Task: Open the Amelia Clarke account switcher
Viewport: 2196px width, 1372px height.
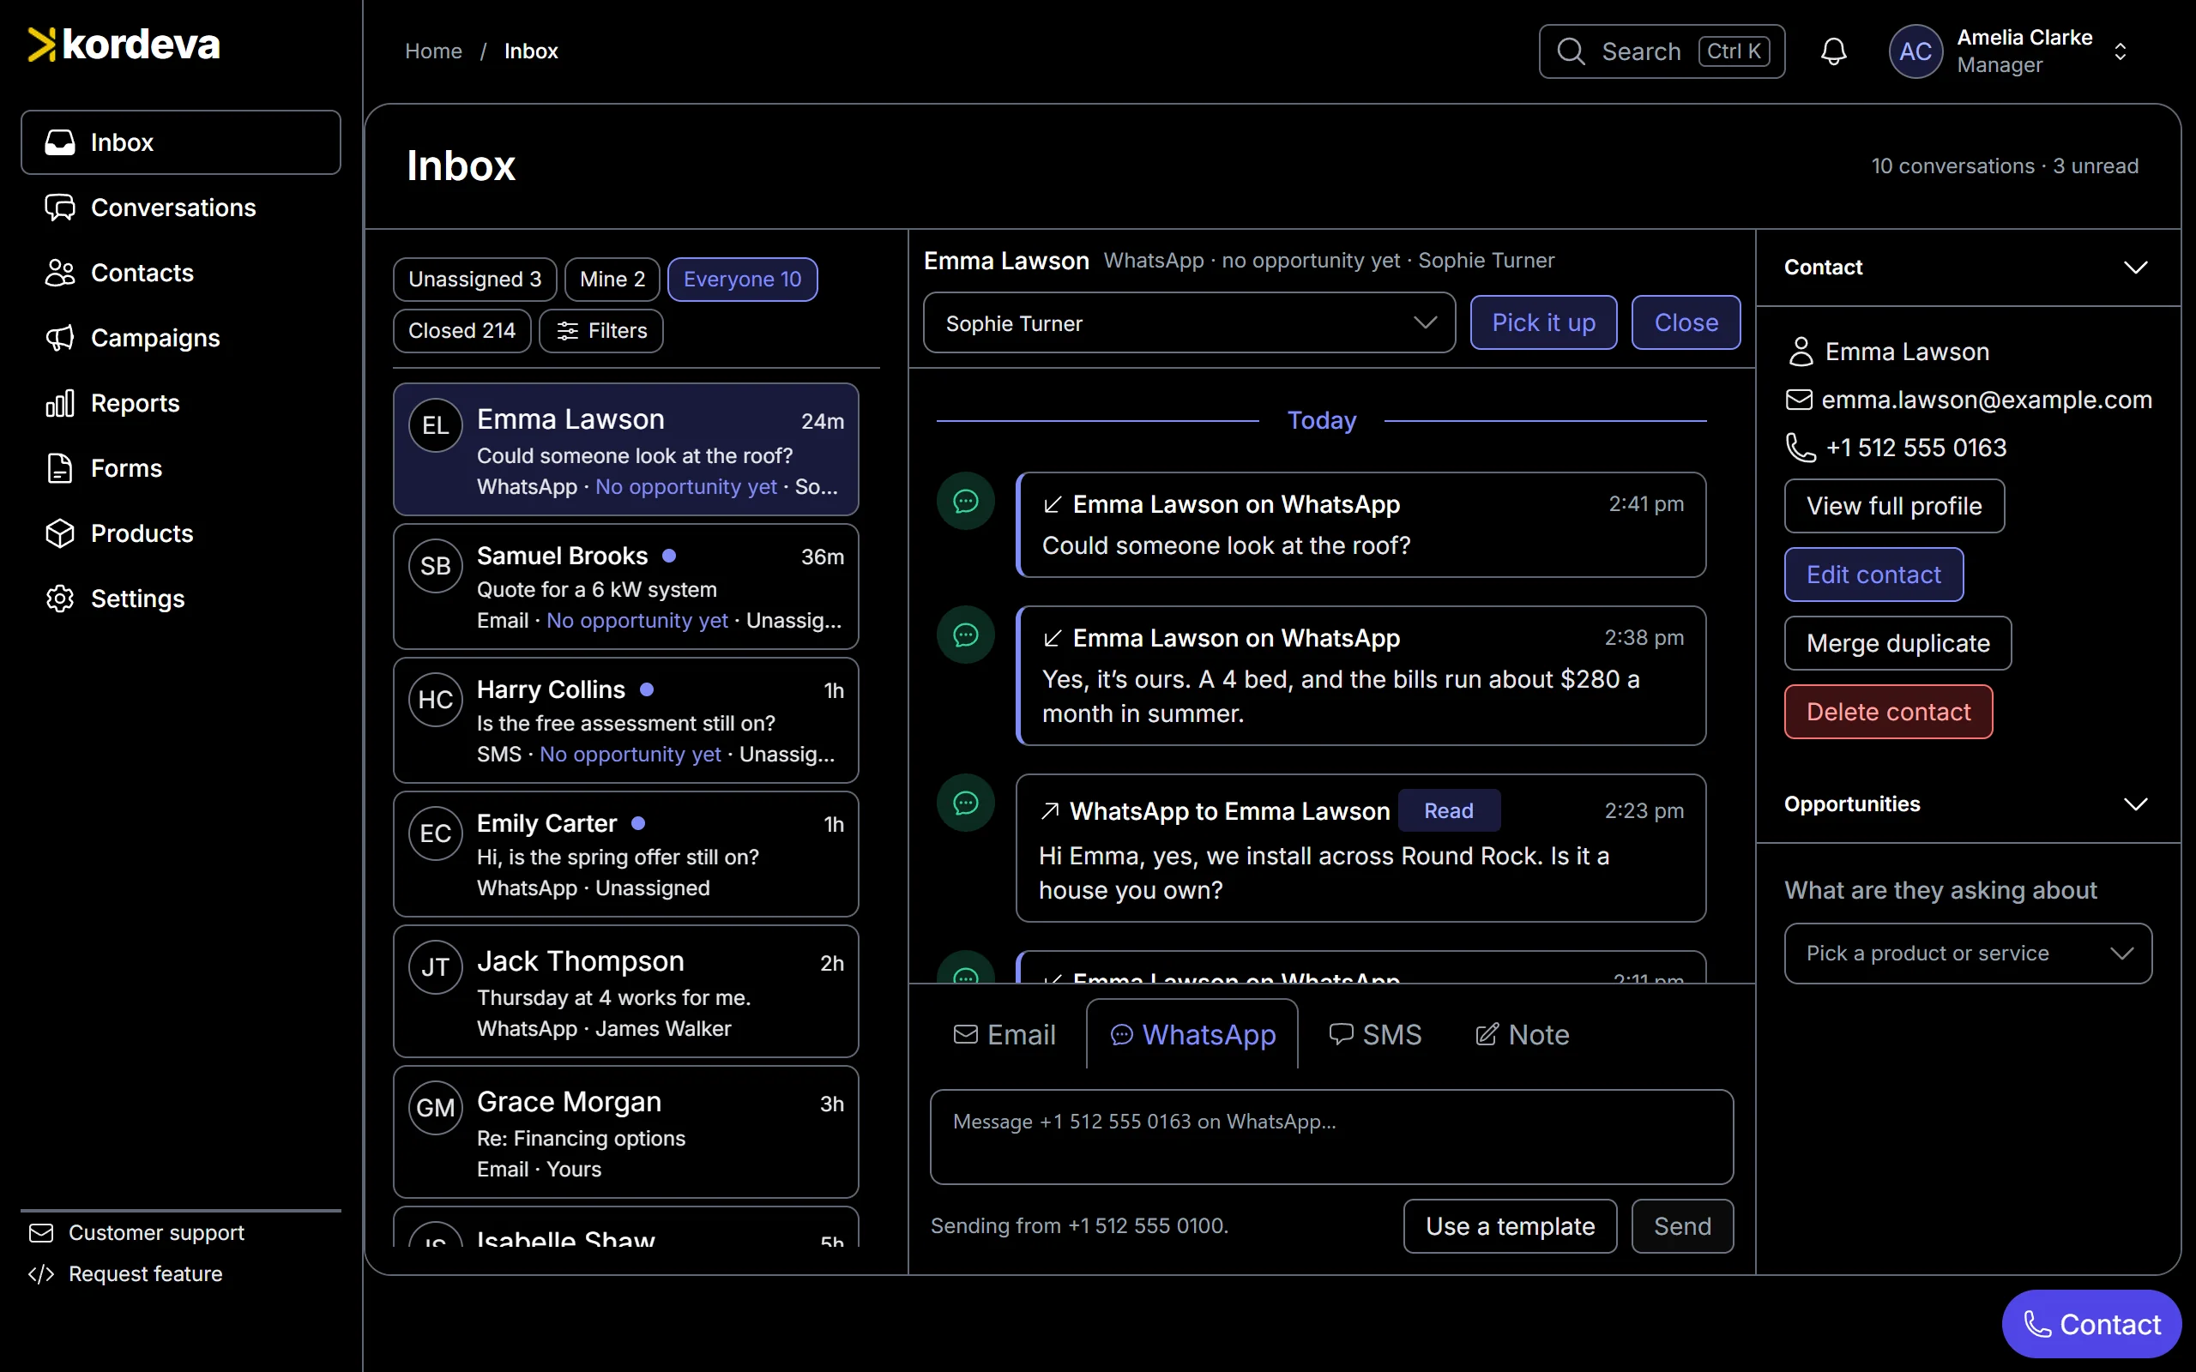Action: coord(2009,51)
